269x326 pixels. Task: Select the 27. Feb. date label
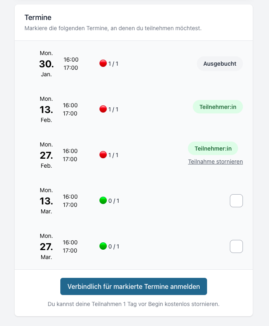[46, 155]
